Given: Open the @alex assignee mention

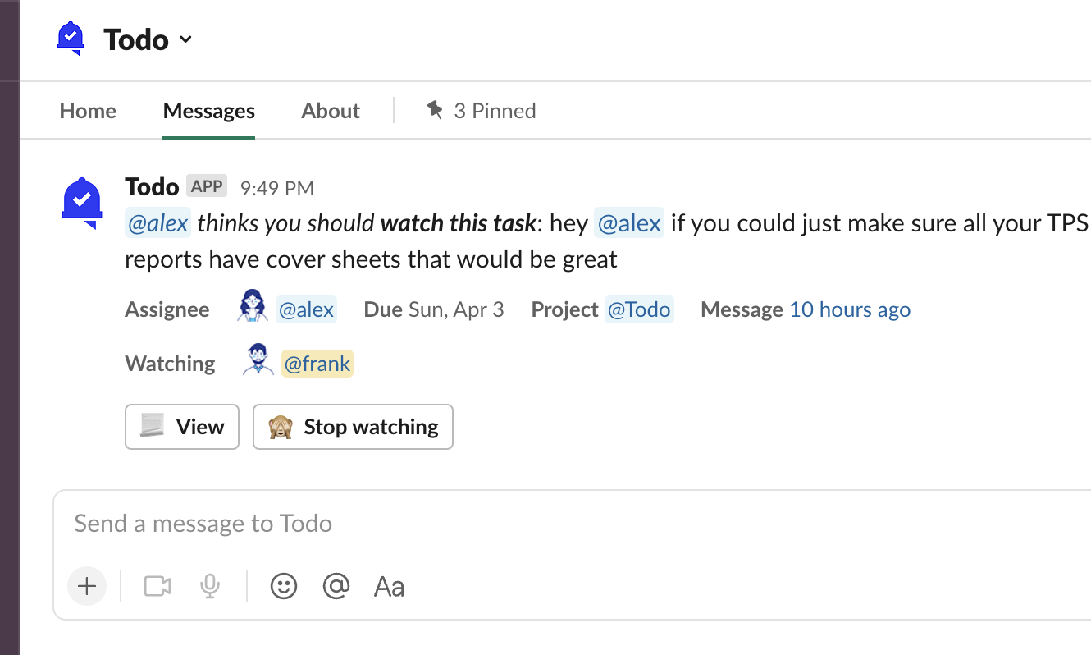Looking at the screenshot, I should (306, 309).
